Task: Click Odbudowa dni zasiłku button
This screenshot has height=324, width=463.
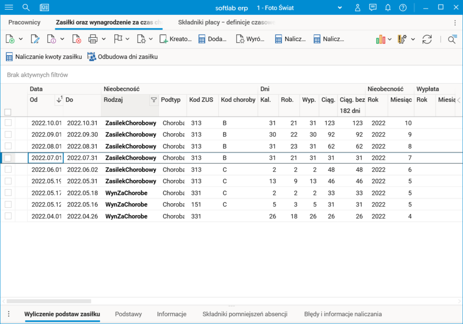Action: tap(123, 57)
